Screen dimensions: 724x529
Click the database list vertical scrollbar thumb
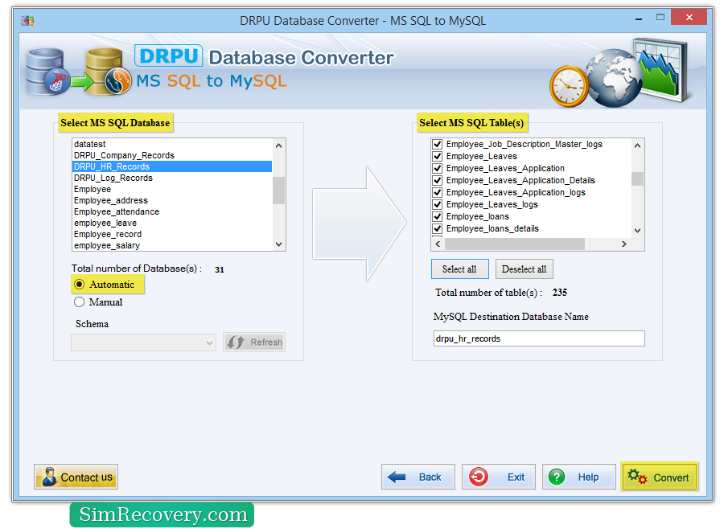click(x=278, y=191)
